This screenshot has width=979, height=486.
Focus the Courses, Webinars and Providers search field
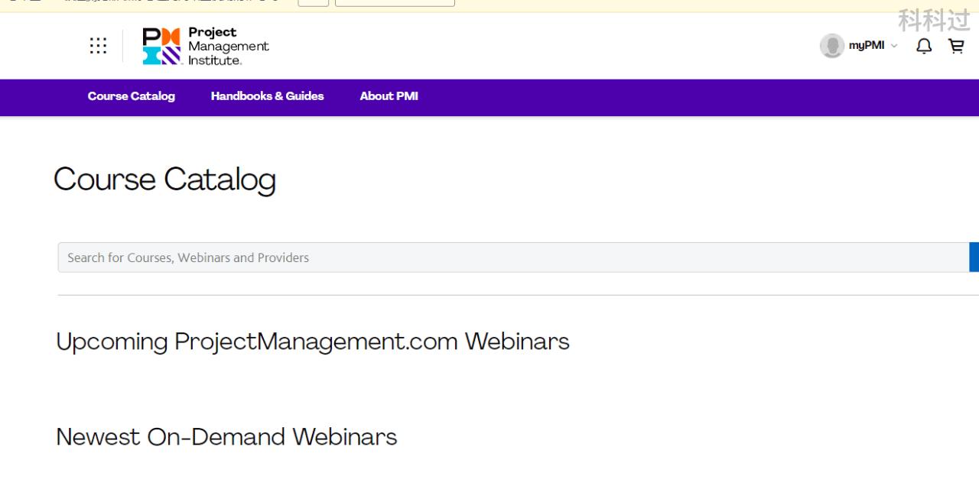[512, 258]
